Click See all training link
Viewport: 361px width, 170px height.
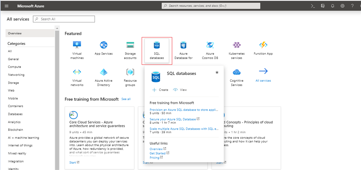pyautogui.click(x=126, y=99)
